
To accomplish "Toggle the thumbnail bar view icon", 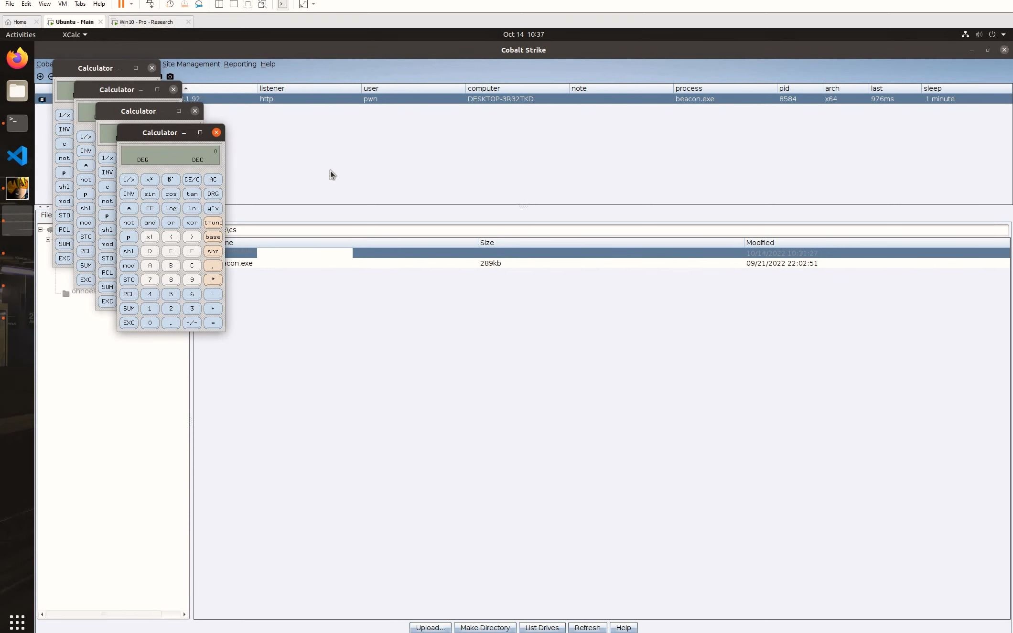I will coord(234,4).
